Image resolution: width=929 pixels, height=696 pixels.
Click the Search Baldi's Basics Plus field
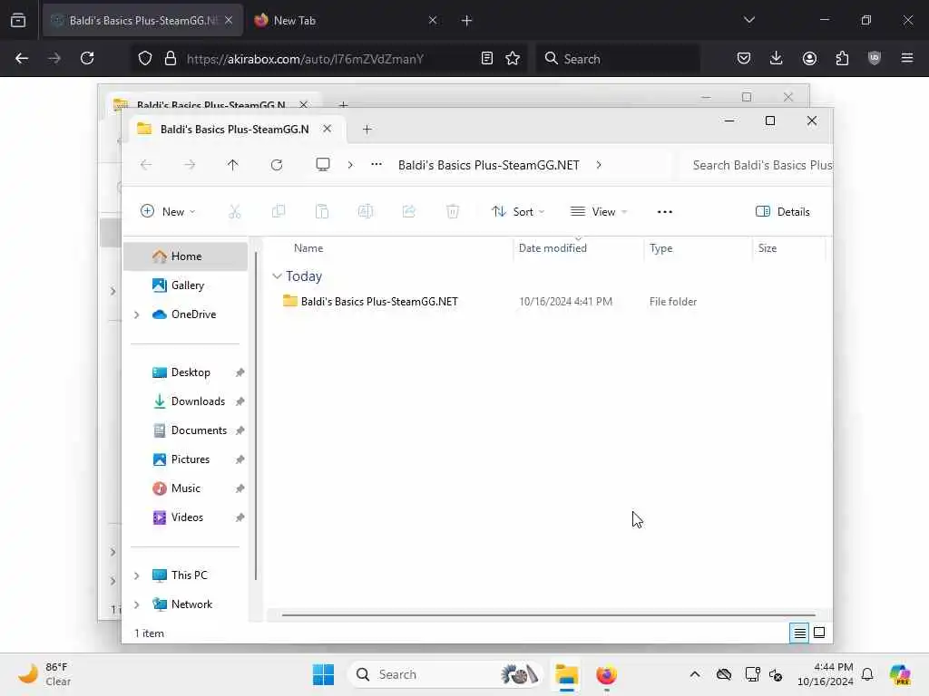tap(758, 165)
